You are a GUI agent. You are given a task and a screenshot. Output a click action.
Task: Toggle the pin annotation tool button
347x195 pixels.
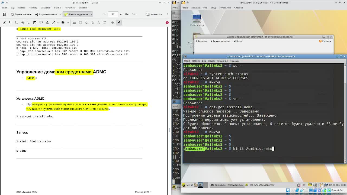pyautogui.click(x=119, y=22)
